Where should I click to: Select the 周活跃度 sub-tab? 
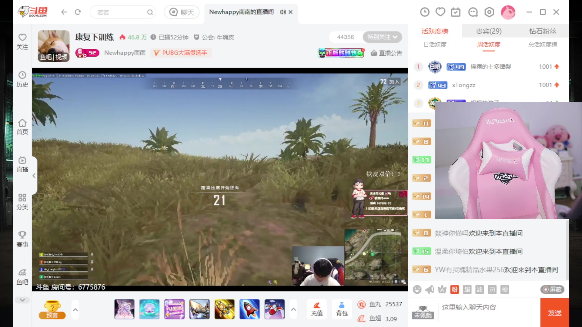pyautogui.click(x=489, y=45)
